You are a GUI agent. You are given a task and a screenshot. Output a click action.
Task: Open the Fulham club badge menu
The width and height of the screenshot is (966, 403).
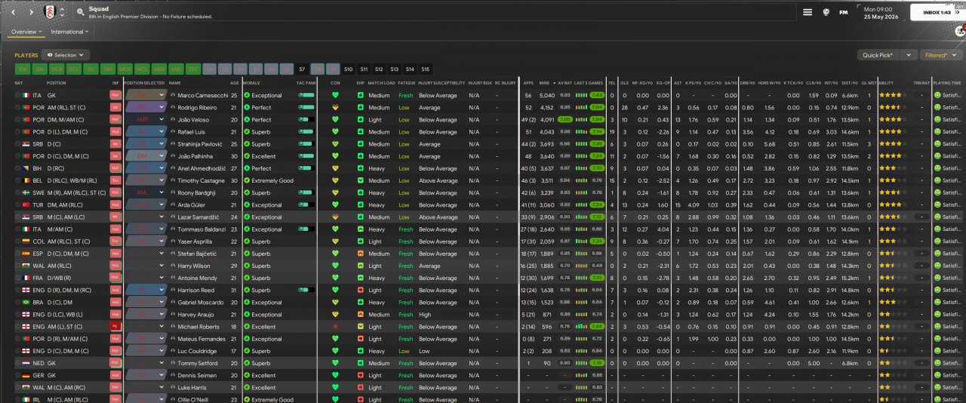point(50,12)
